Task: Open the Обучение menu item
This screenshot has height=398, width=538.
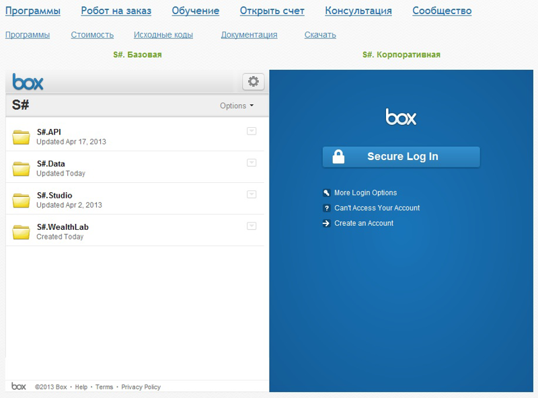Action: (195, 11)
